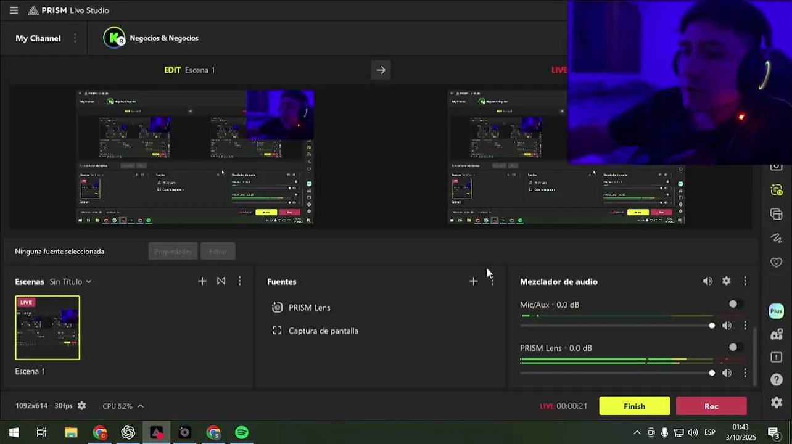Click the Rec recording button

tap(711, 406)
